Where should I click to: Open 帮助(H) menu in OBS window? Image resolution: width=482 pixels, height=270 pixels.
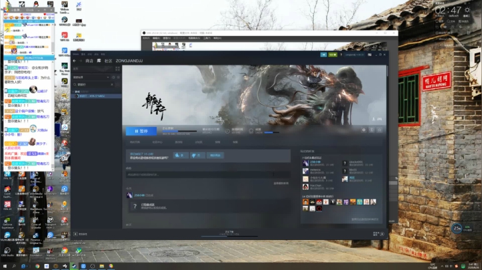(218, 38)
